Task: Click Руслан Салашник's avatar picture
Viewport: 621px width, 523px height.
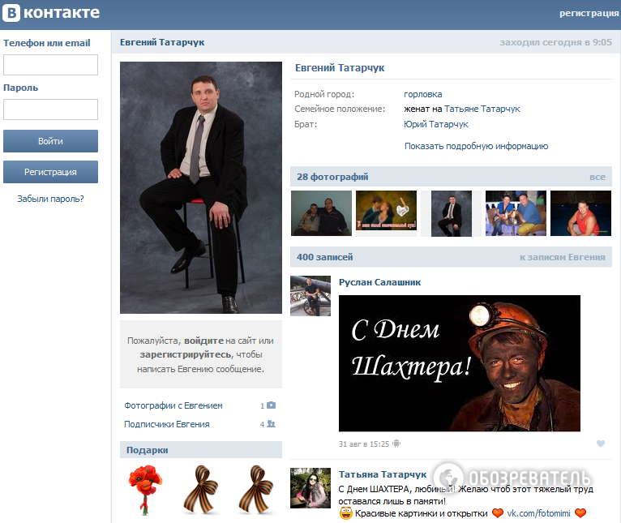Action: [310, 296]
